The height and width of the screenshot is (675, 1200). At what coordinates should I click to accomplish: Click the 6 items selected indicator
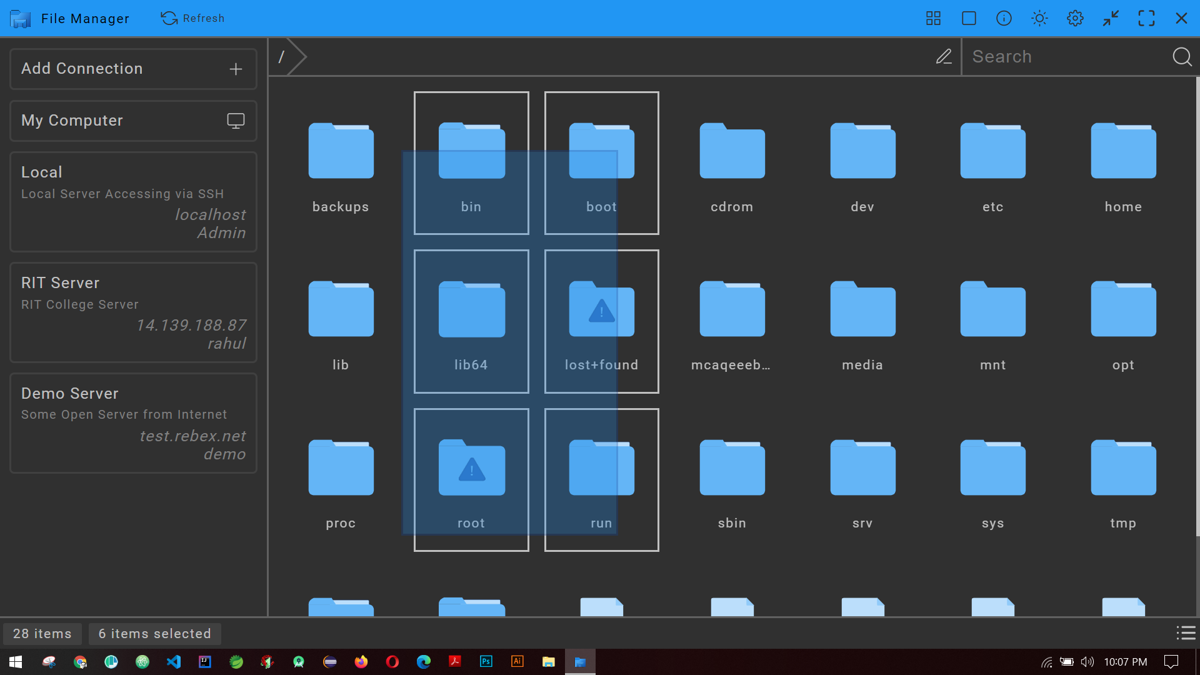[155, 633]
